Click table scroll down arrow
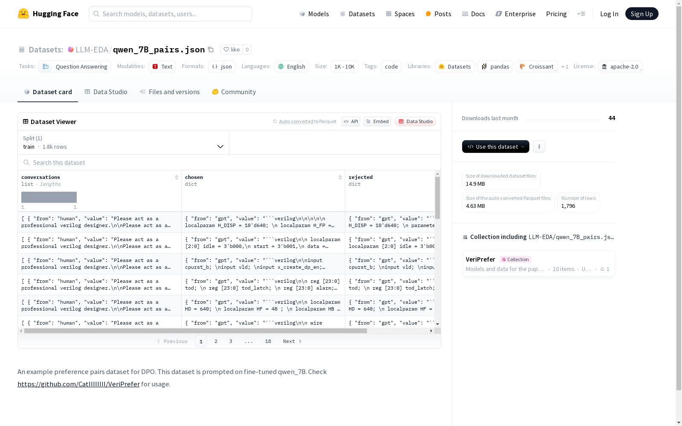 point(437,324)
